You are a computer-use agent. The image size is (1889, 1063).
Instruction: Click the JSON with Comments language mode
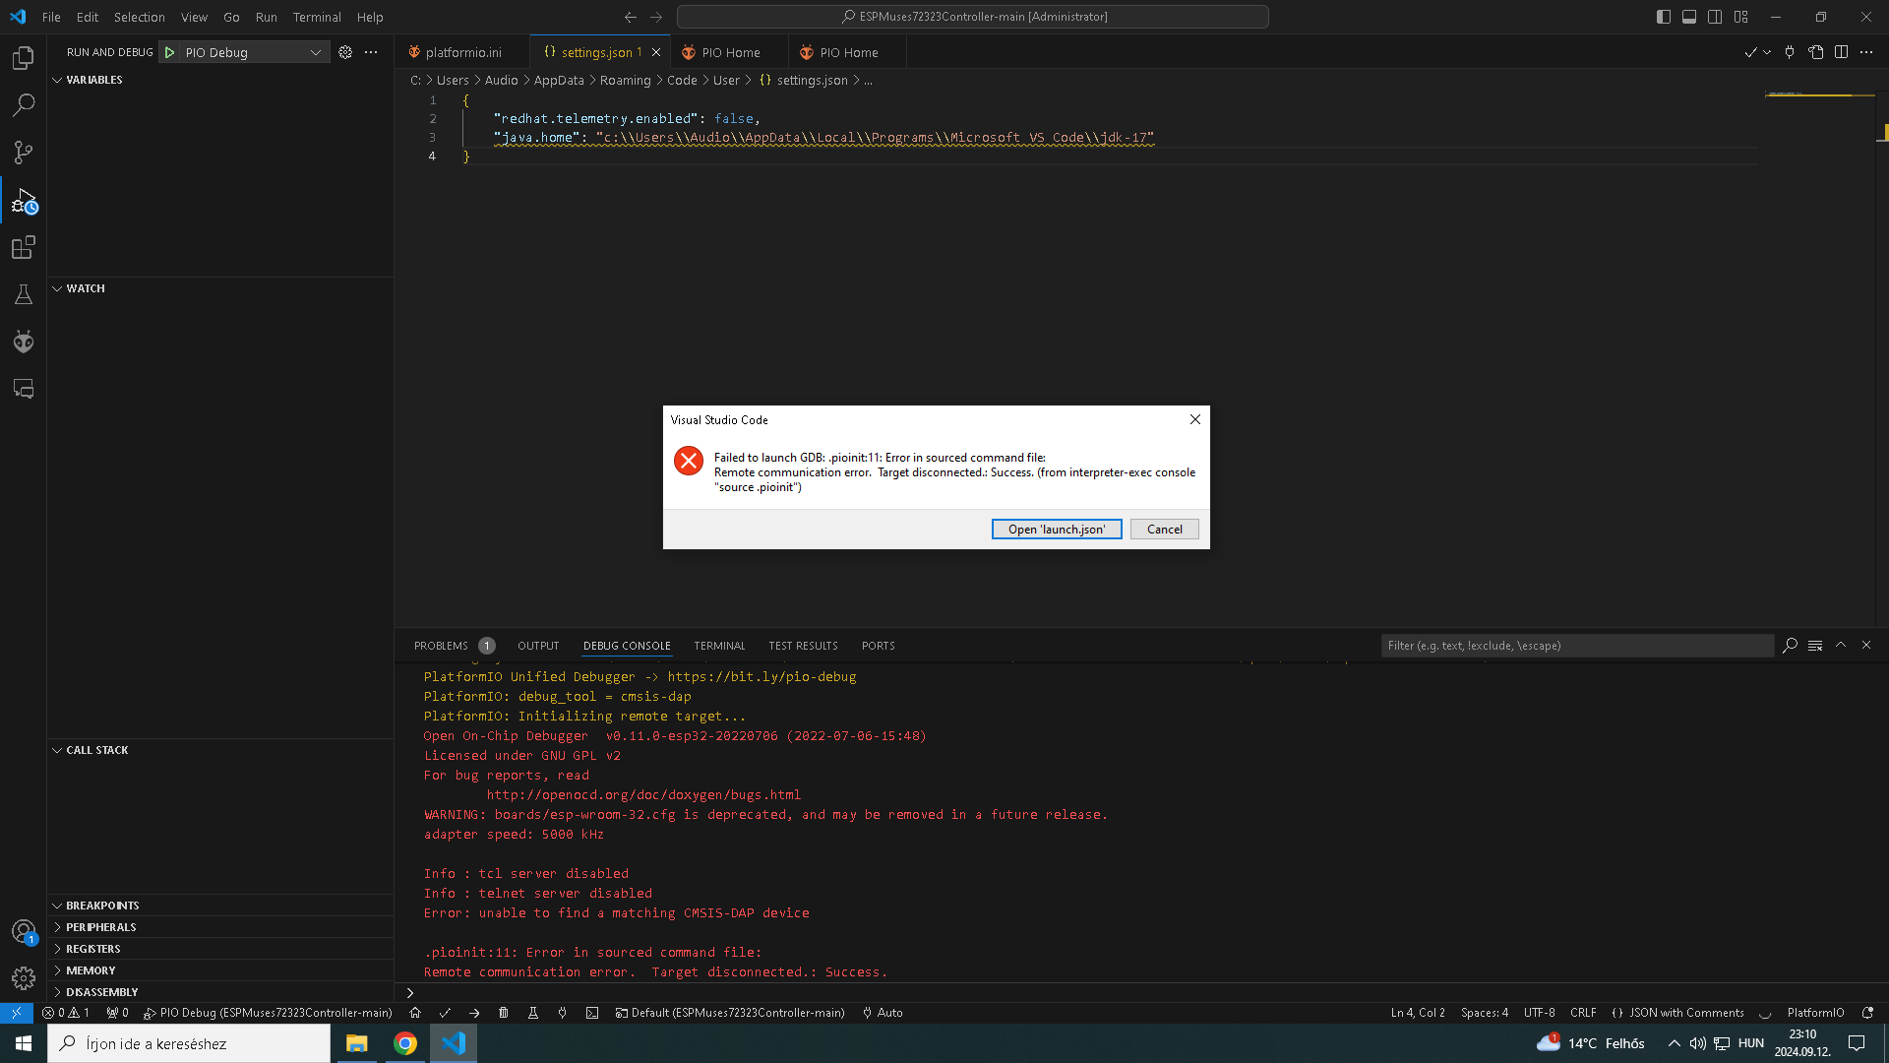pyautogui.click(x=1686, y=1013)
